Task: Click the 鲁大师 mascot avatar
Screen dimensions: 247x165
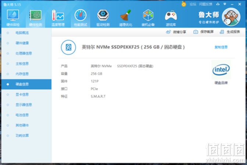Action: coord(231,17)
